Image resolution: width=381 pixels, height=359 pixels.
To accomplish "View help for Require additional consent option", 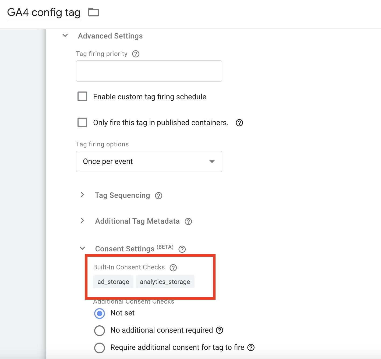I will pyautogui.click(x=251, y=347).
